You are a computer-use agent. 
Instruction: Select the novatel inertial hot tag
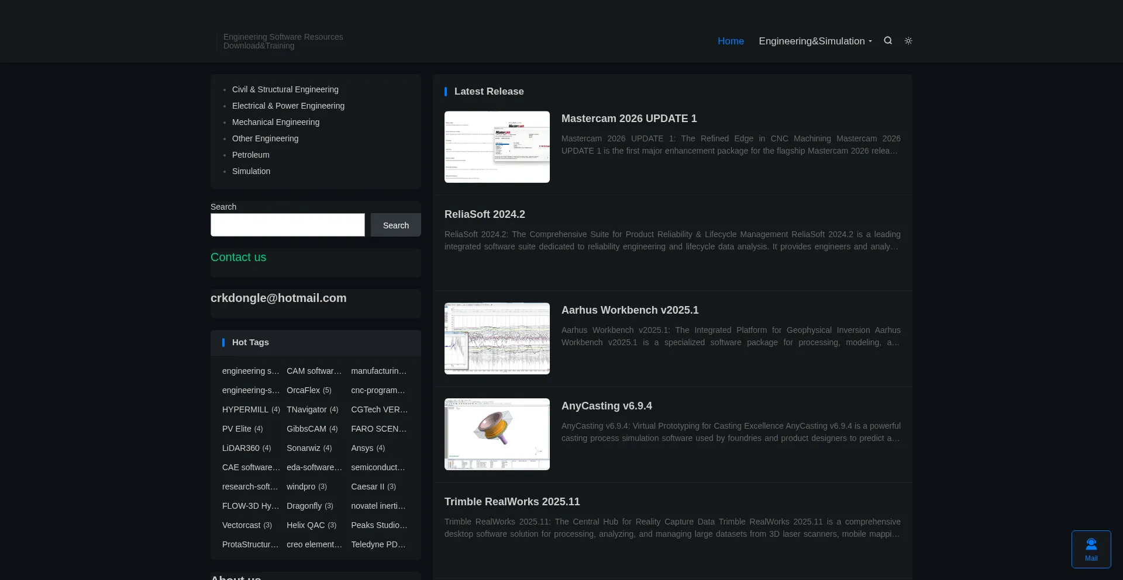click(378, 506)
